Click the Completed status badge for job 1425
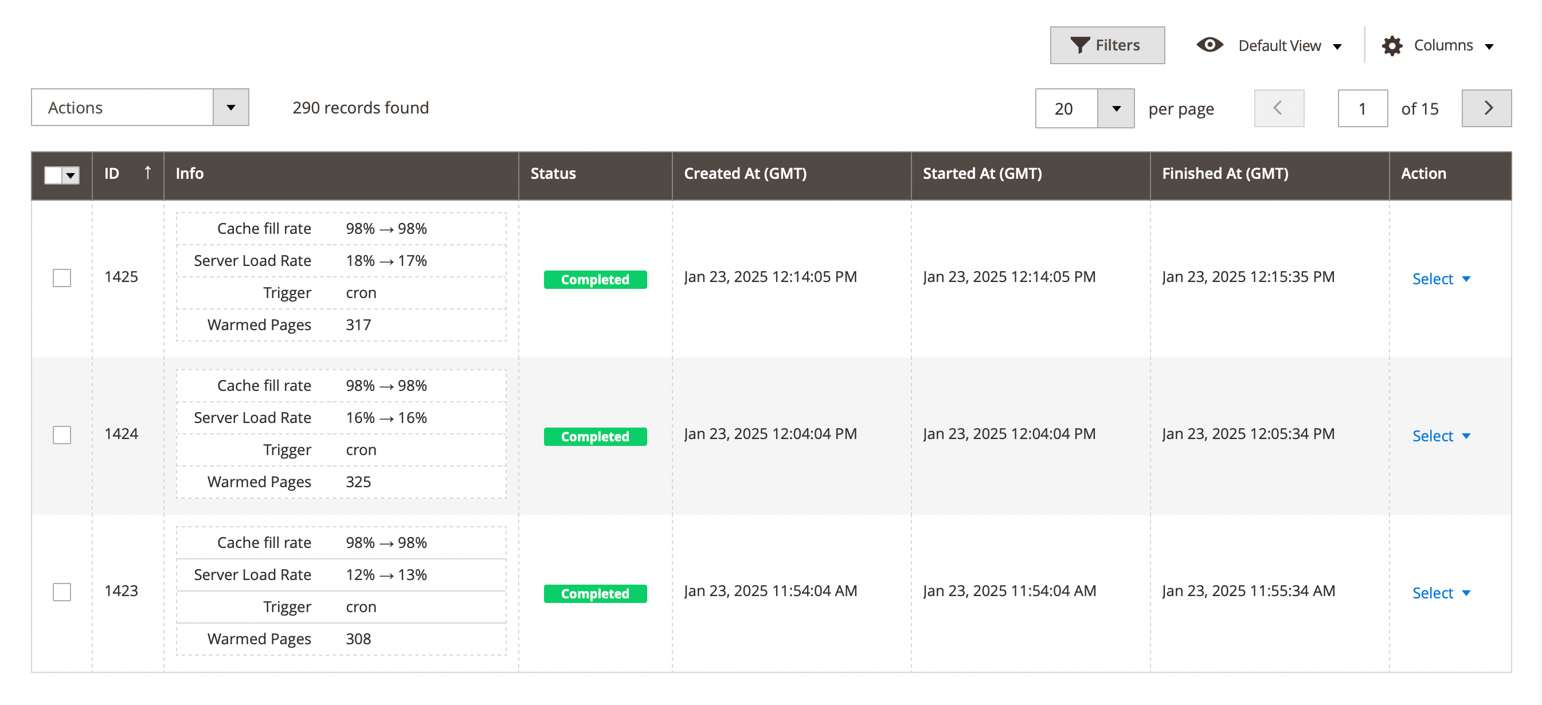This screenshot has width=1542, height=705. pyautogui.click(x=595, y=279)
